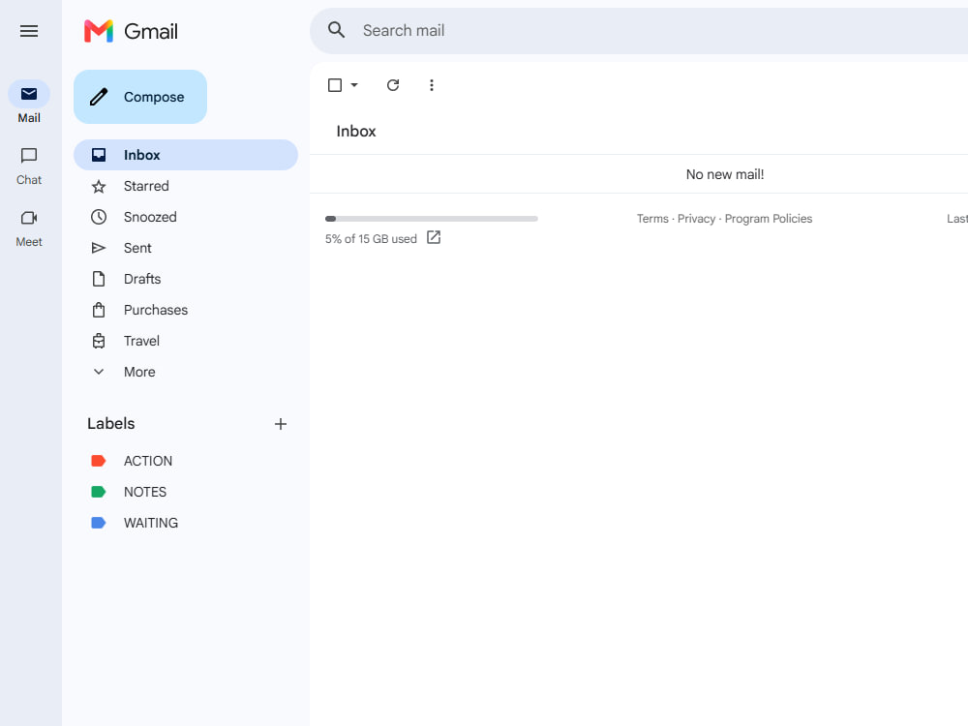Open the Mail section icon
Image resolution: width=968 pixels, height=726 pixels.
(x=29, y=94)
